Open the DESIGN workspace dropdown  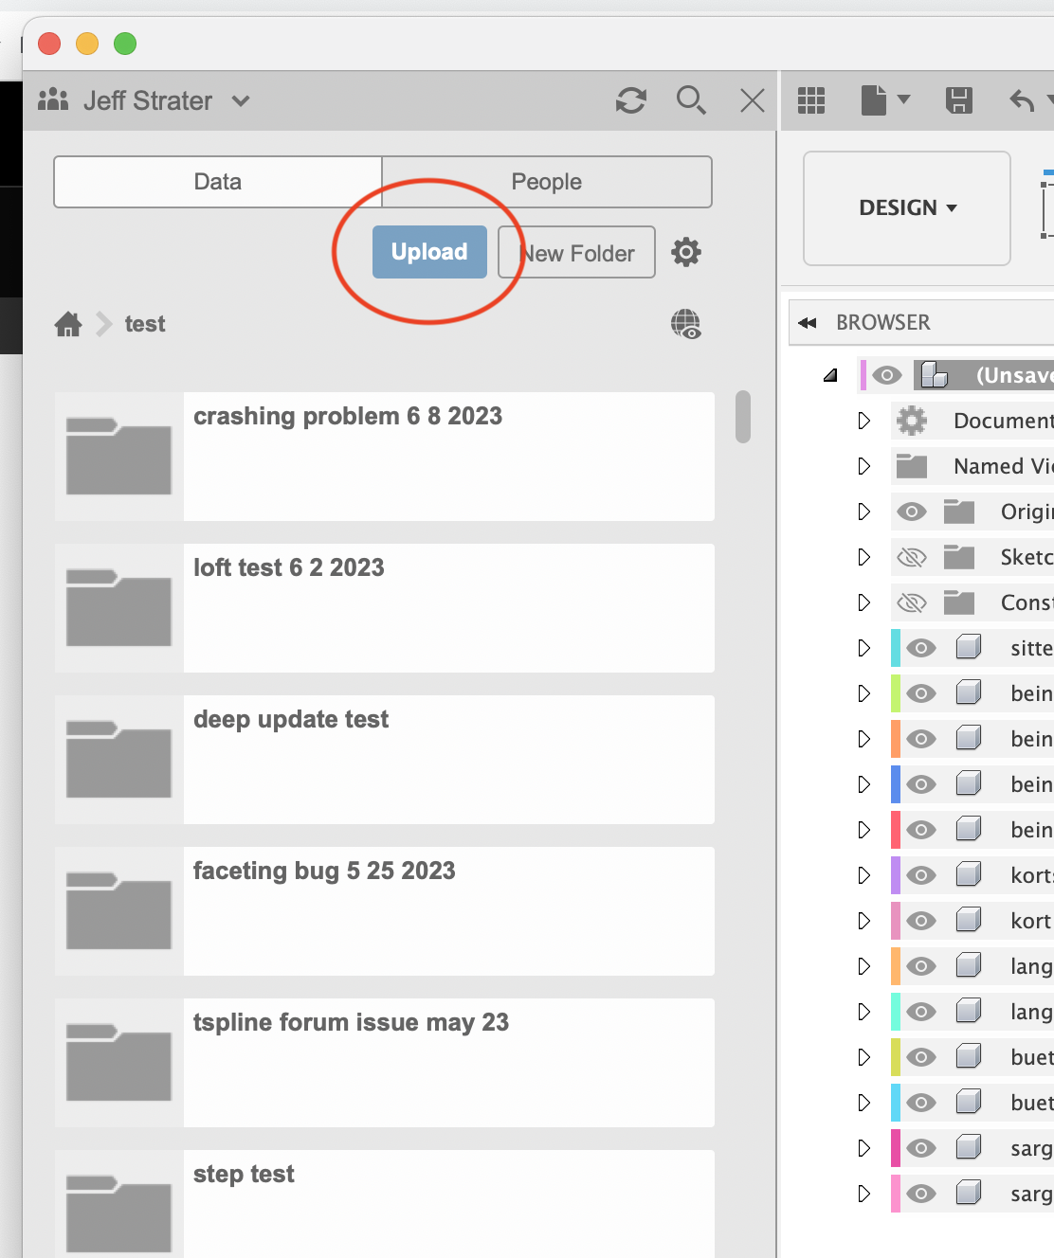[x=906, y=207]
